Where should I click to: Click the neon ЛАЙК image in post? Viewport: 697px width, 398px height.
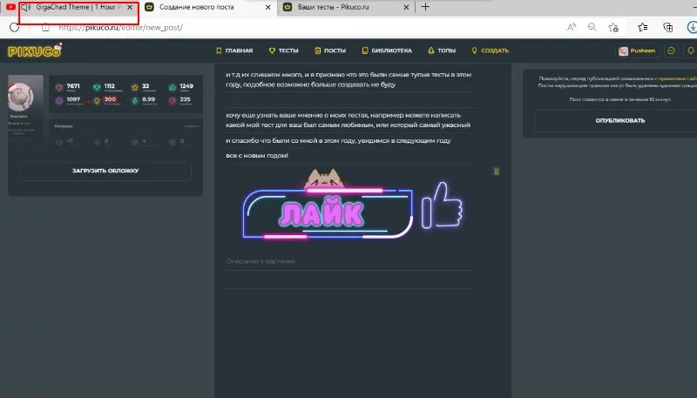click(x=353, y=204)
